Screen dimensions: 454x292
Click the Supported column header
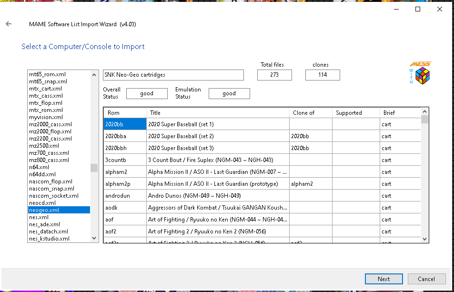point(356,113)
